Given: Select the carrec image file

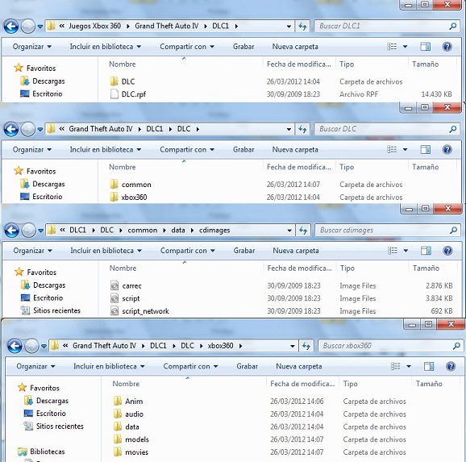Looking at the screenshot, I should tap(131, 286).
